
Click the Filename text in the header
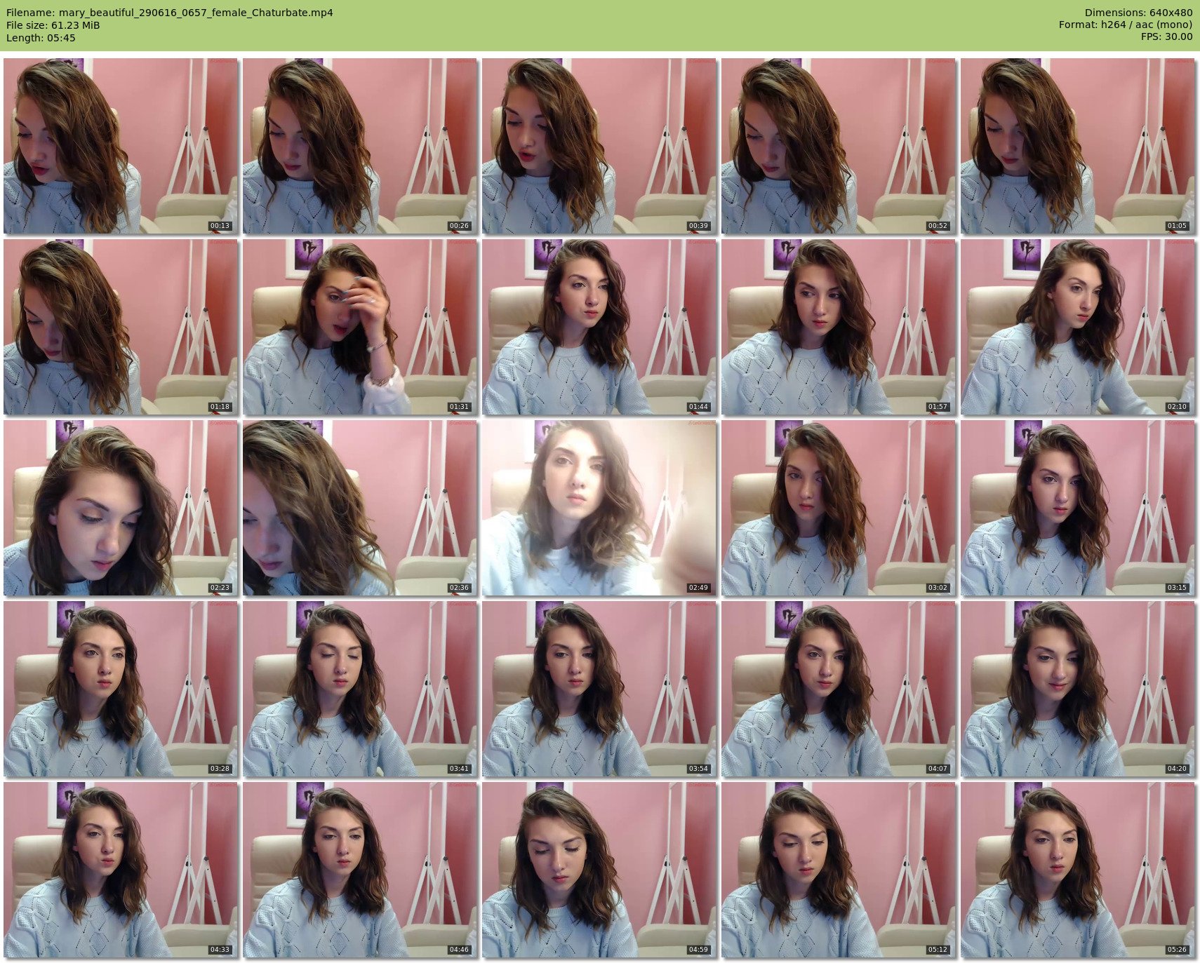[x=169, y=13]
